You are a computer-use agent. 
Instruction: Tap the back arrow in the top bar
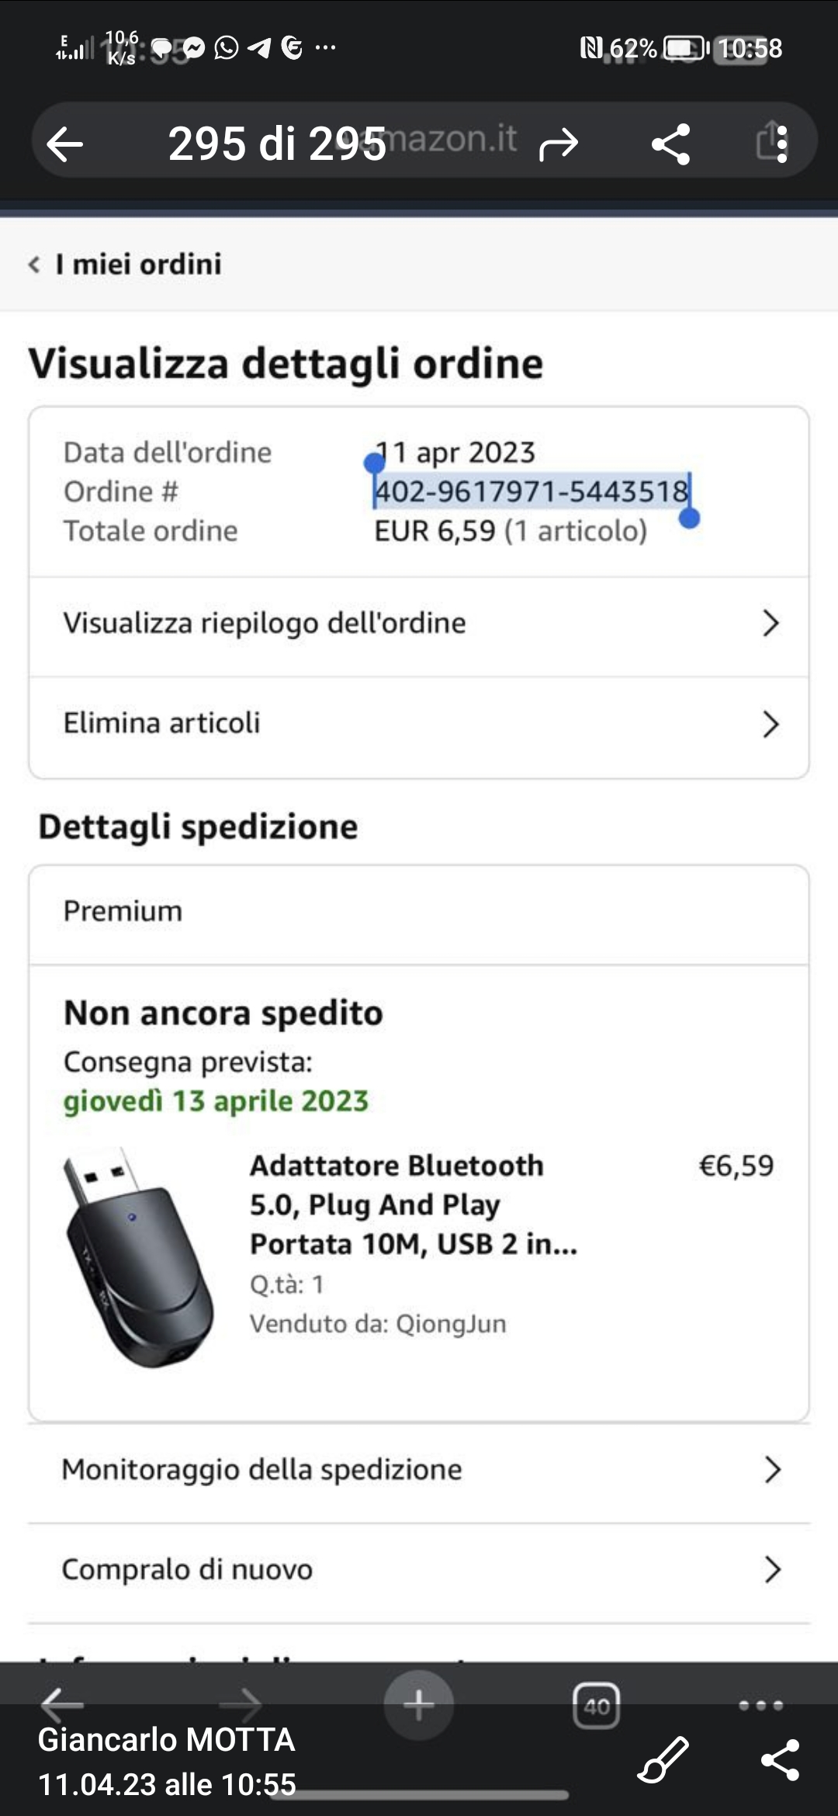pos(64,144)
